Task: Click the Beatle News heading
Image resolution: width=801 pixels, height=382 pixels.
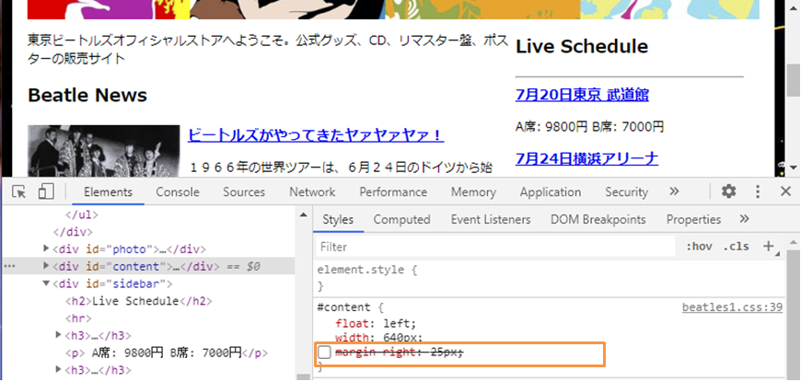Action: point(87,95)
